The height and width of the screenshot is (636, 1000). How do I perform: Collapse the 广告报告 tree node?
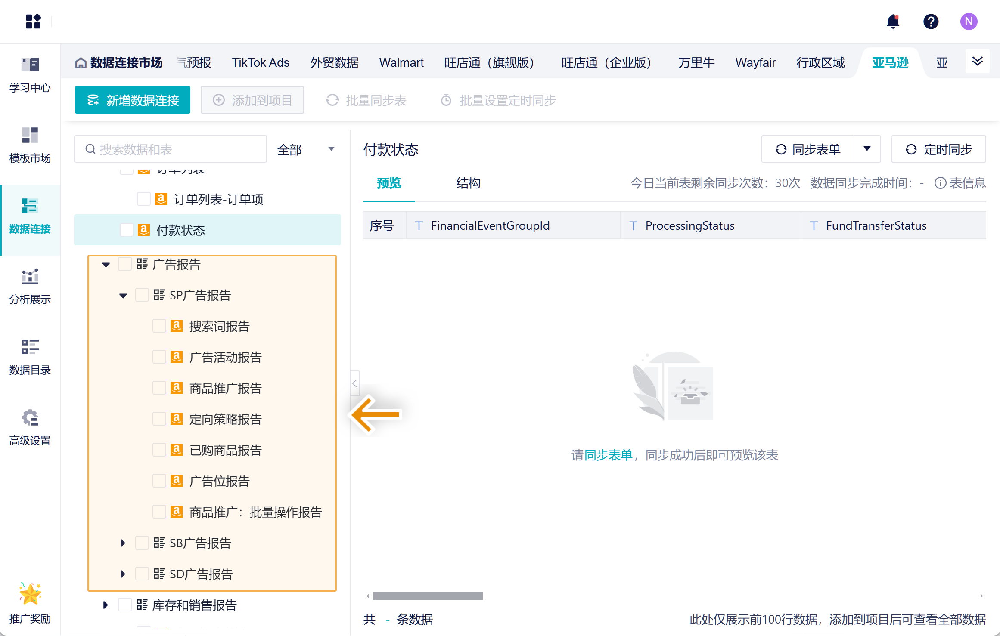106,265
